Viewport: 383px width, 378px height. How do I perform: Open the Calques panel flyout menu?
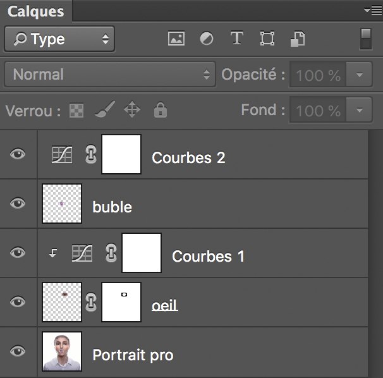click(373, 11)
